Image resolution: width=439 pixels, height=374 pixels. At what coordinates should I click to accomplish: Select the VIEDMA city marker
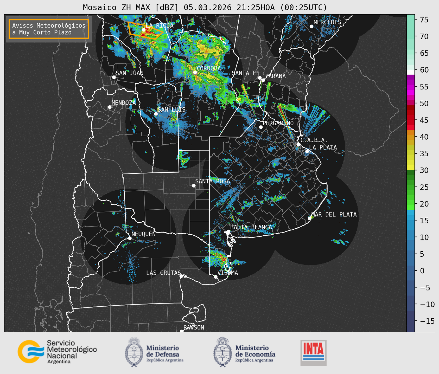215,277
